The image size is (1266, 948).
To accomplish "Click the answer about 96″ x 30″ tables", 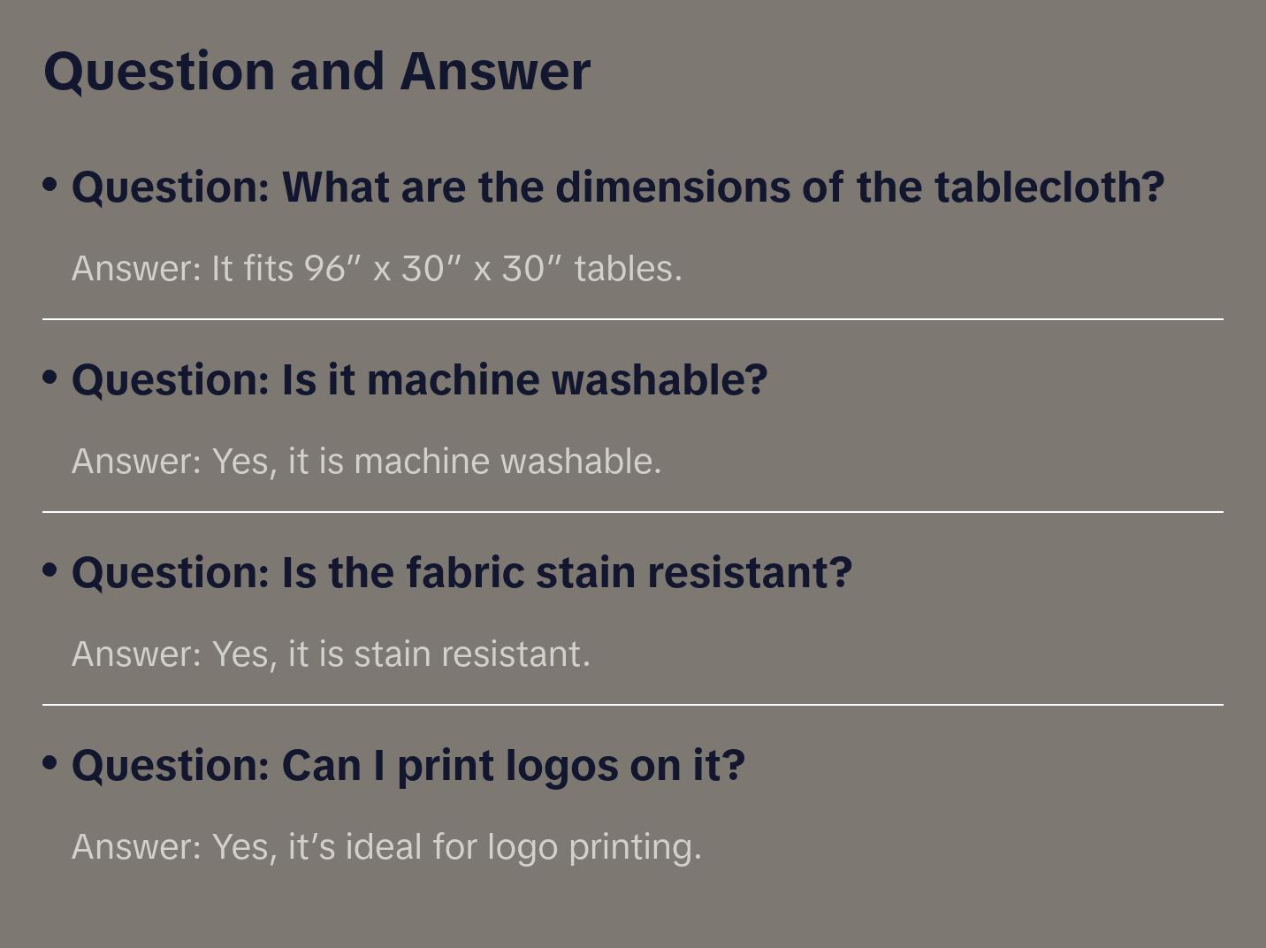I will [x=377, y=269].
